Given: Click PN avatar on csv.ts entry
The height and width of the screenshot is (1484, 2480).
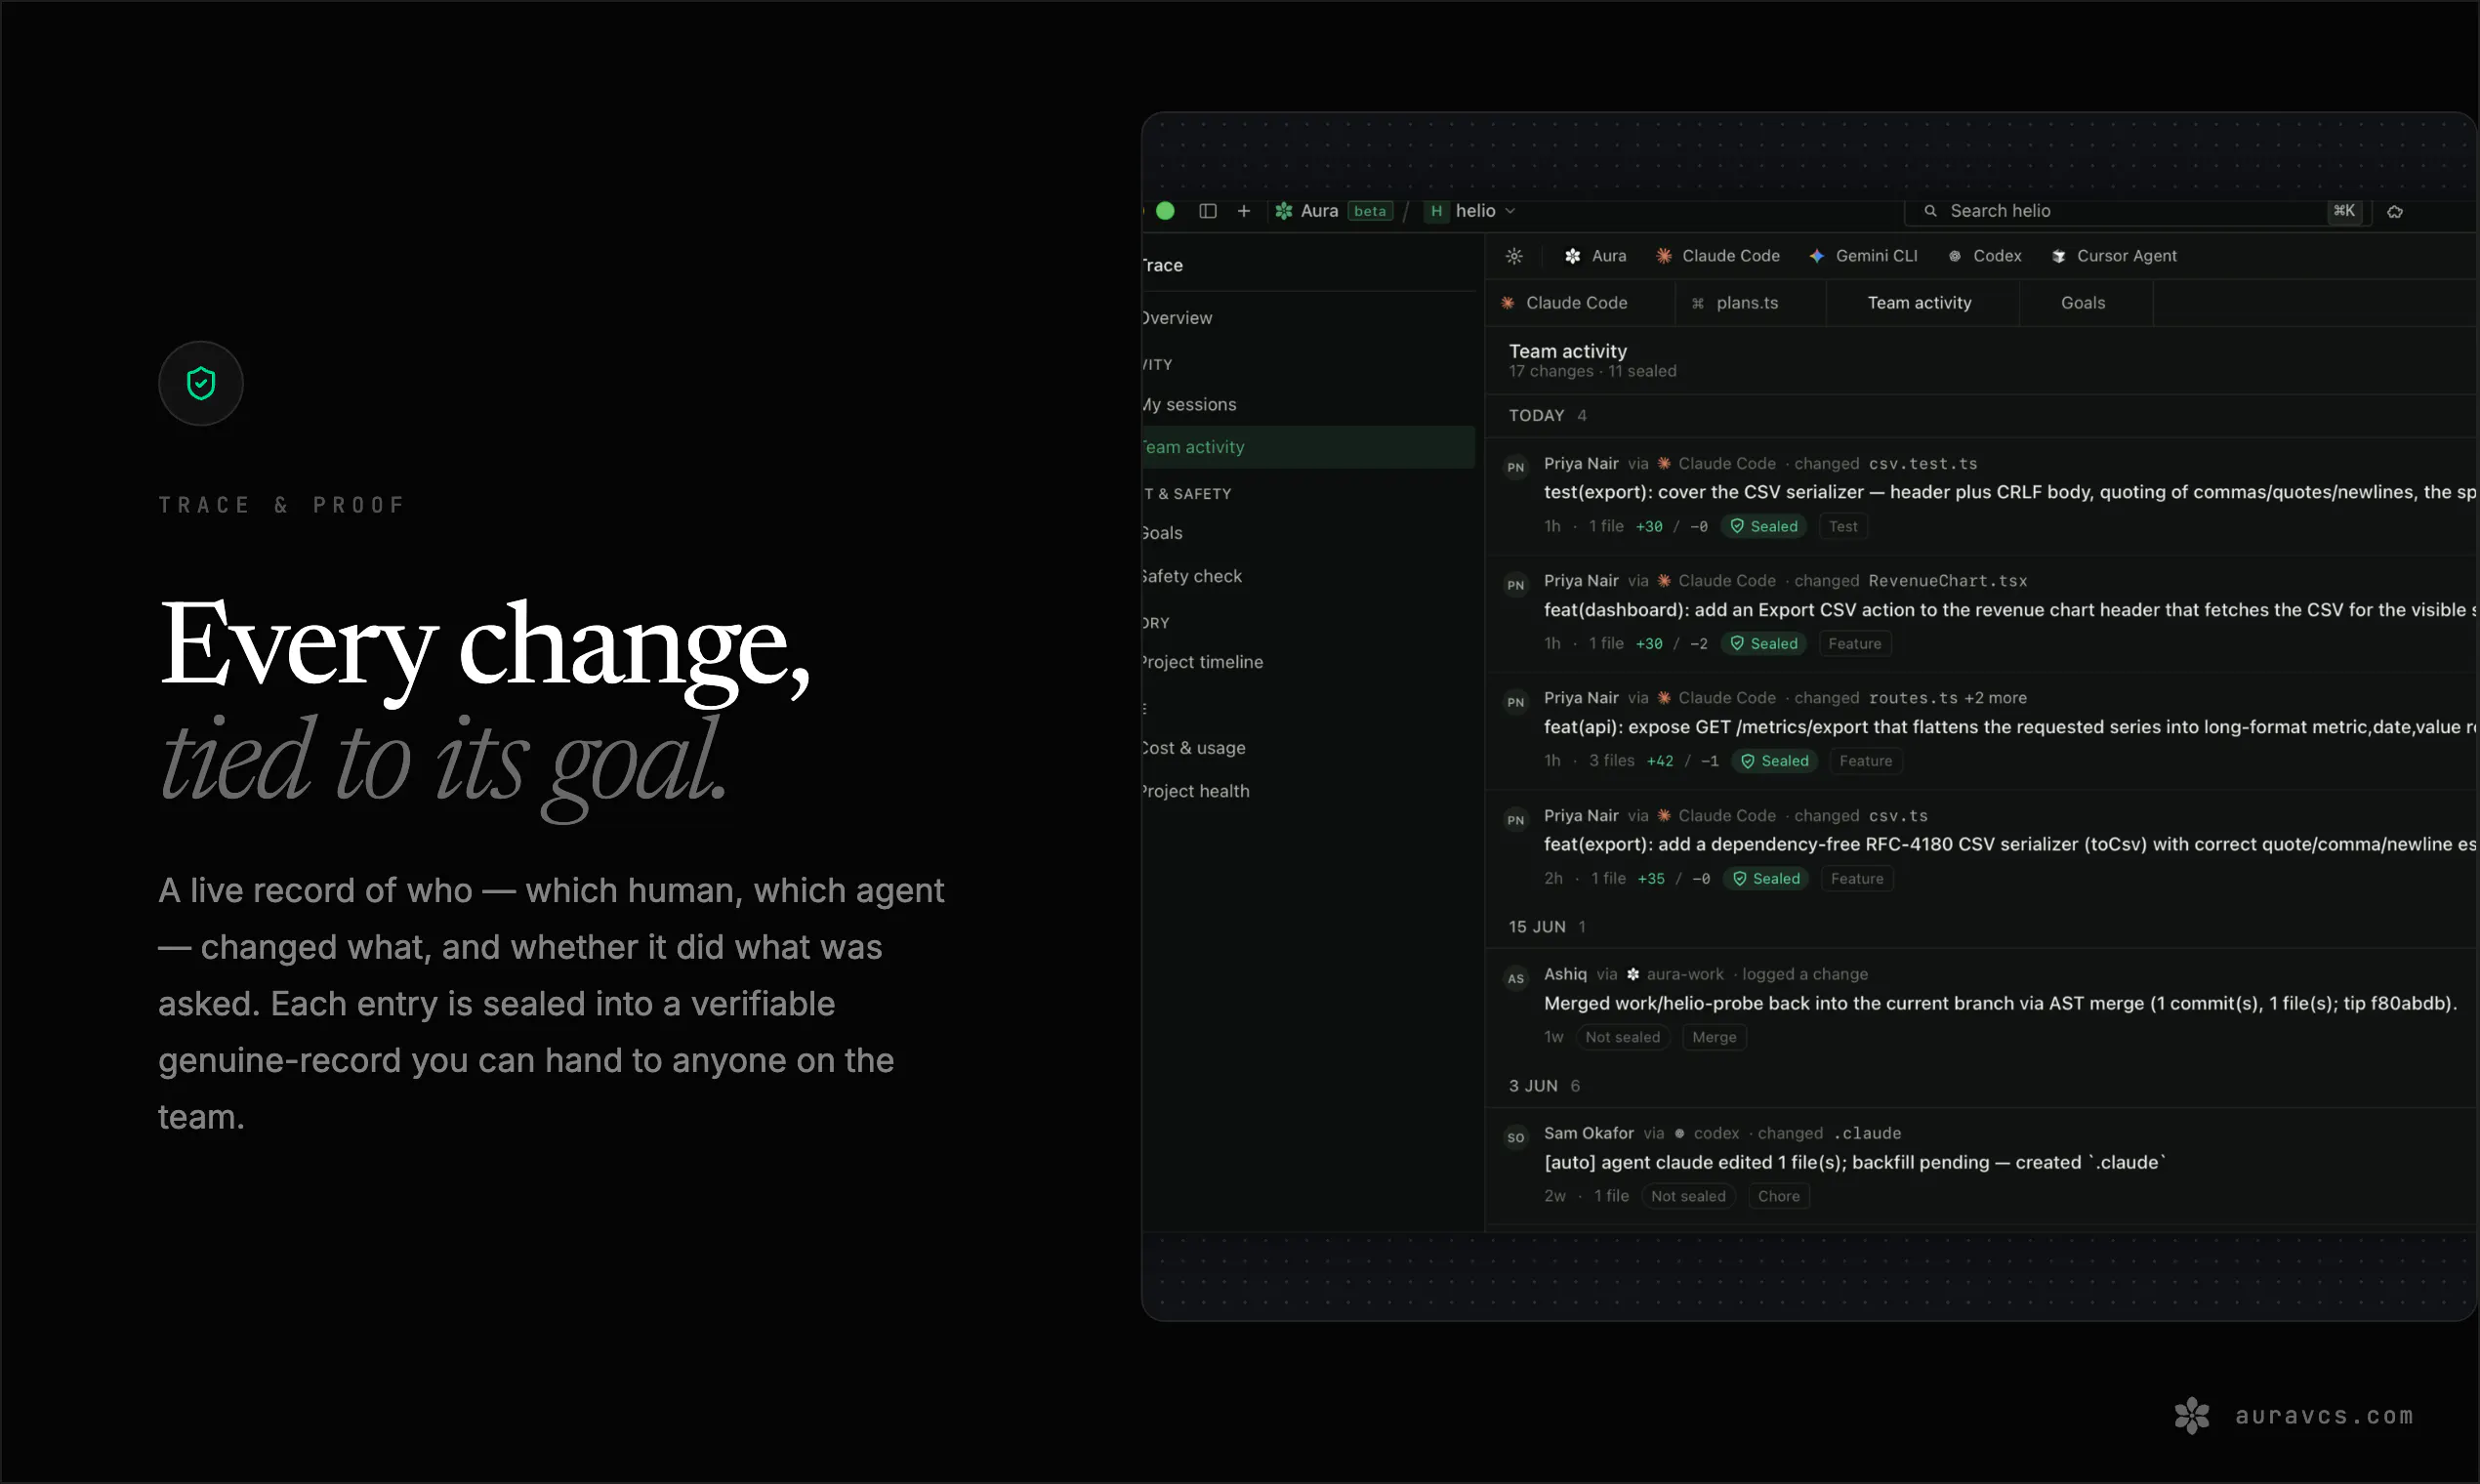Looking at the screenshot, I should (x=1516, y=820).
